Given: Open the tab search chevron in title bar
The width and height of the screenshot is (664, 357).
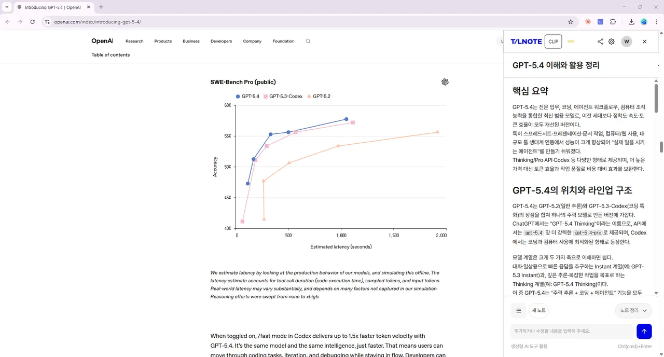Looking at the screenshot, I should pyautogui.click(x=7, y=7).
